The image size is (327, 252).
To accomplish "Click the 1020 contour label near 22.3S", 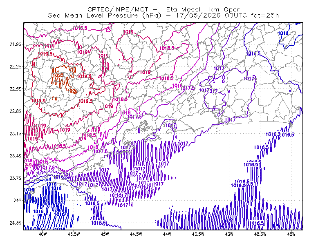I will [x=58, y=75].
